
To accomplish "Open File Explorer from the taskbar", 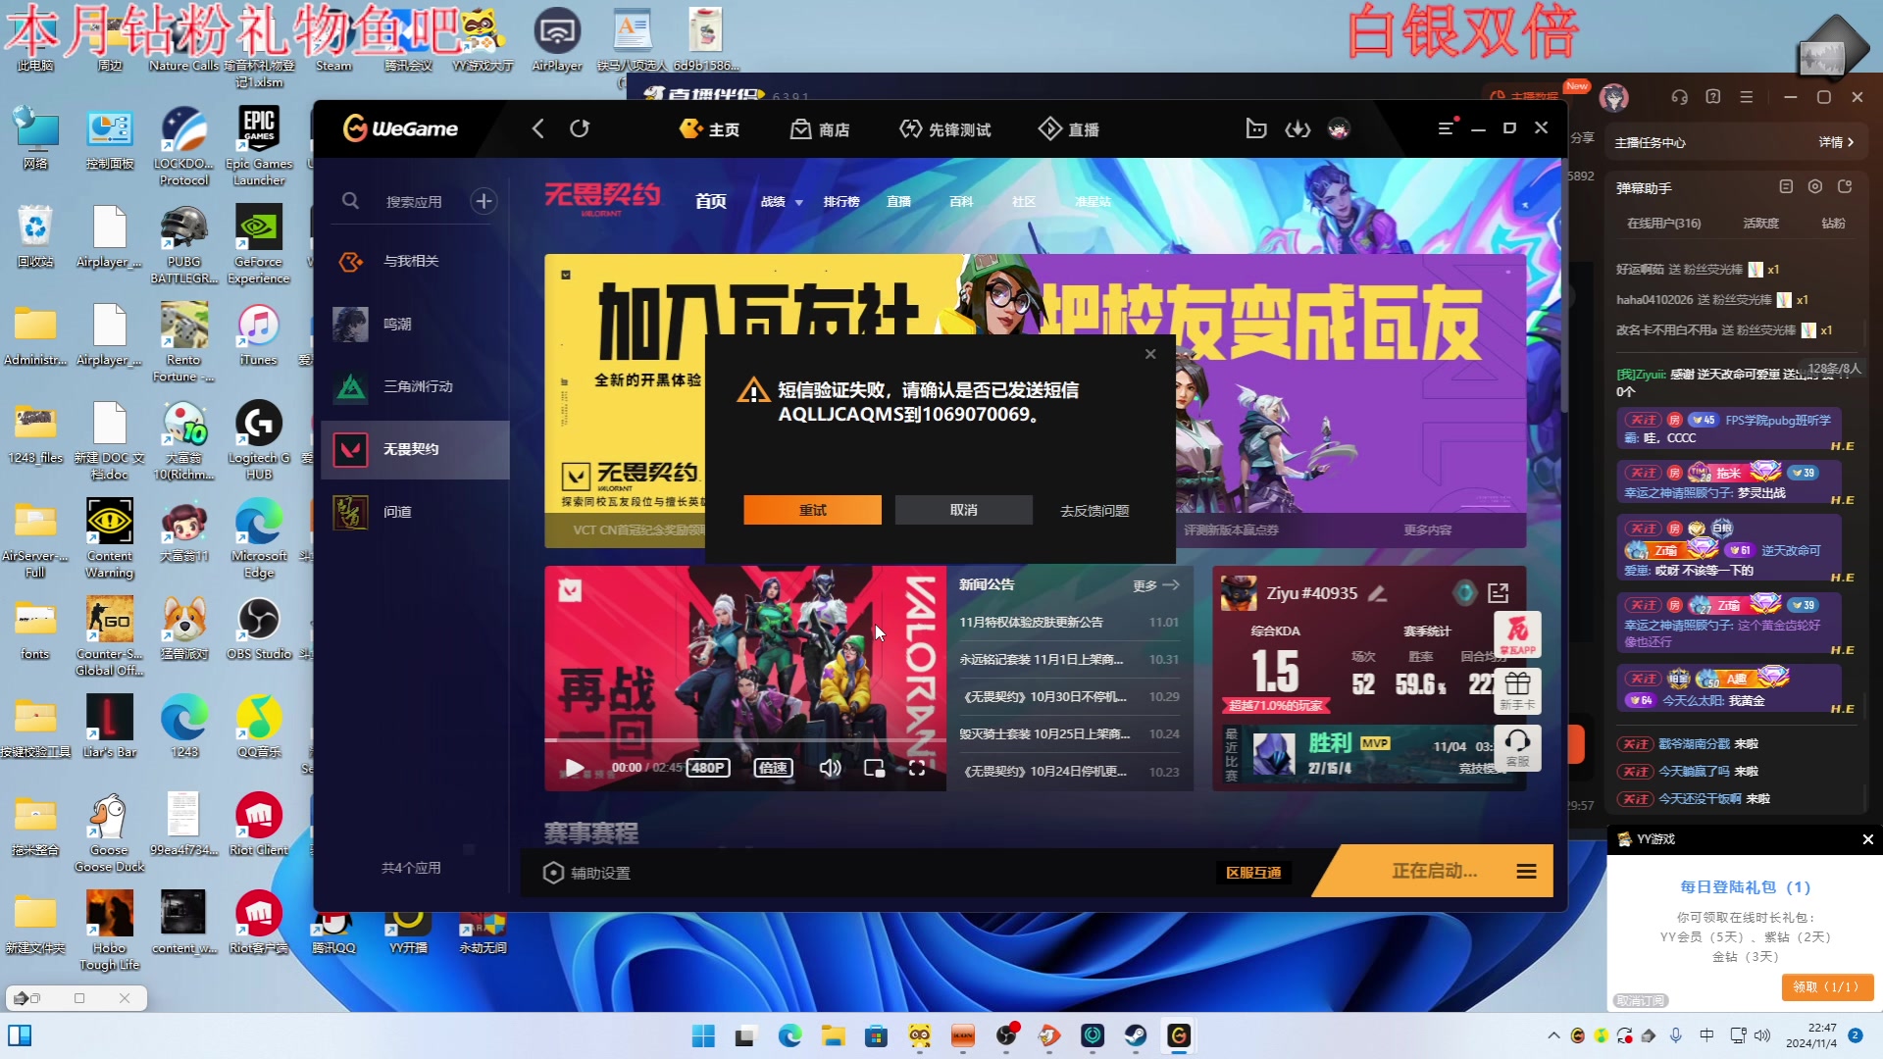I will pos(833,1035).
